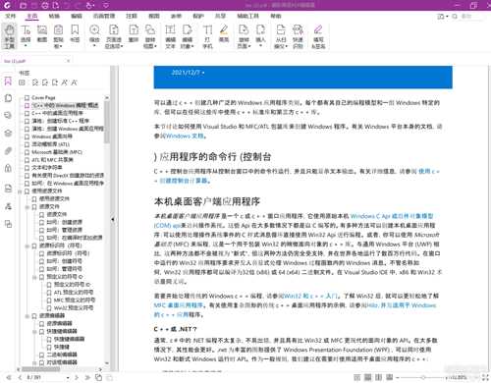Open the 文件 (File) menu

click(11, 16)
